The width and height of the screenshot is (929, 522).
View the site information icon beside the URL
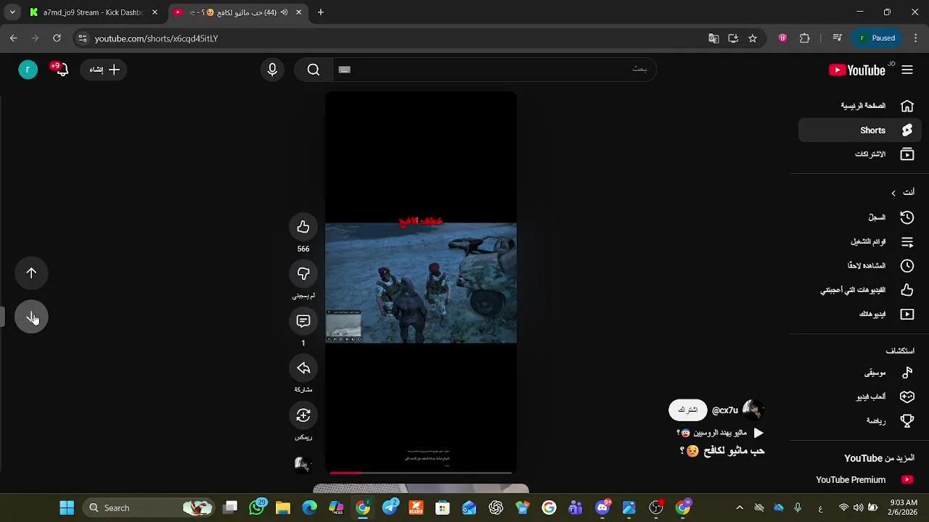tap(83, 38)
